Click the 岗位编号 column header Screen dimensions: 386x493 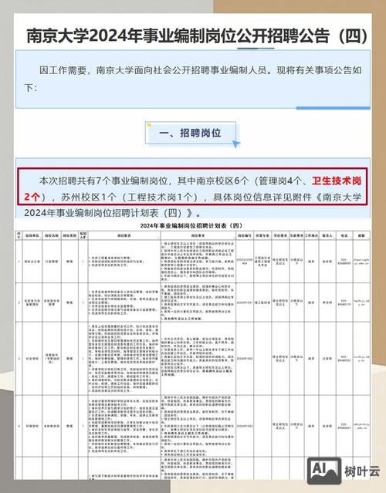pos(245,235)
